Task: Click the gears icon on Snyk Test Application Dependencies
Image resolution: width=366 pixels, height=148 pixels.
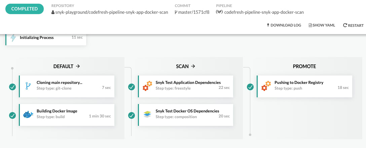Action: [147, 86]
